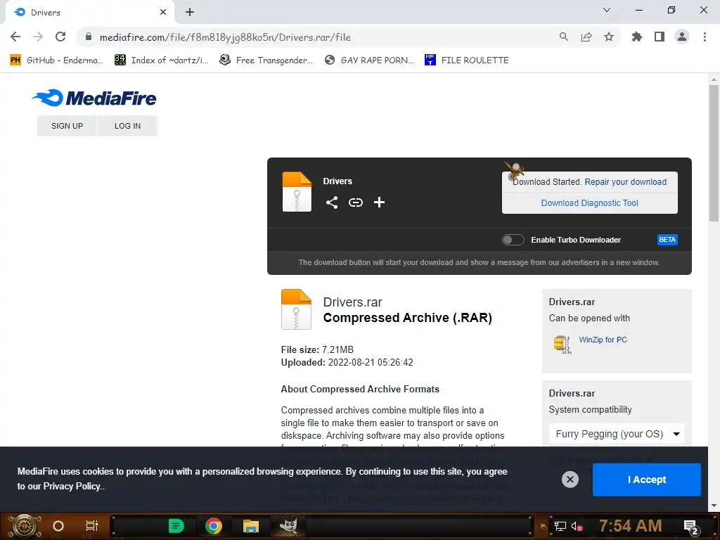Expand the System compatibility OS dropdown
The image size is (720, 540).
point(617,434)
